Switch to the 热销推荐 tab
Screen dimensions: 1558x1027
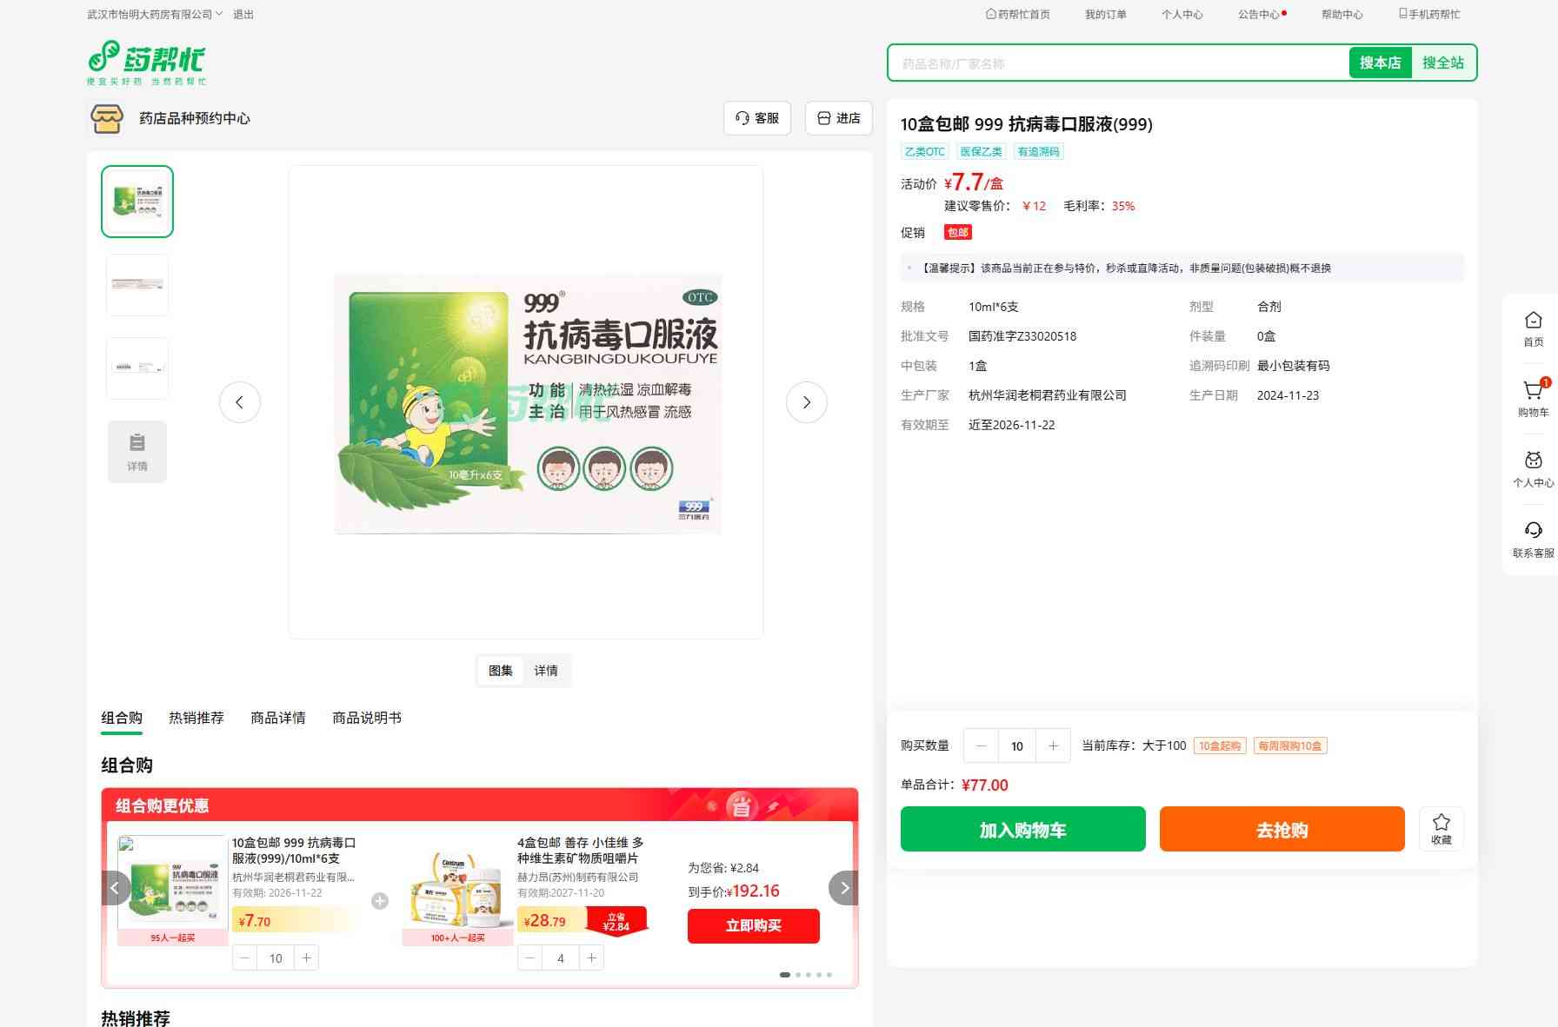(196, 718)
